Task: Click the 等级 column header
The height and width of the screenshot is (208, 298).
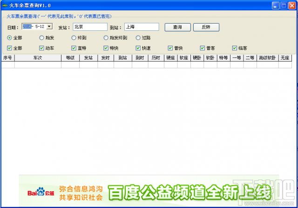Action: coord(70,58)
